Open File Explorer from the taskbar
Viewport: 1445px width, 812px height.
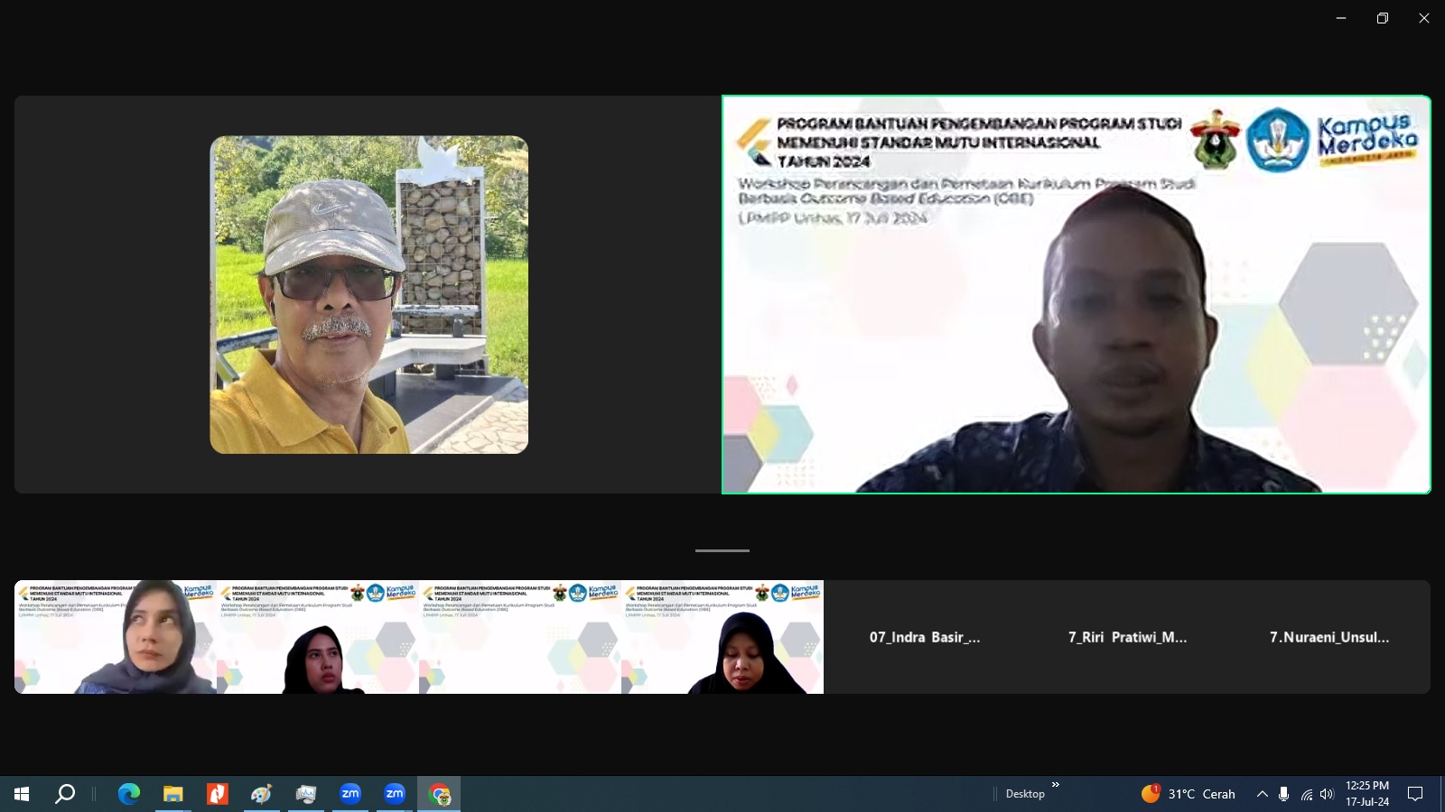tap(172, 795)
